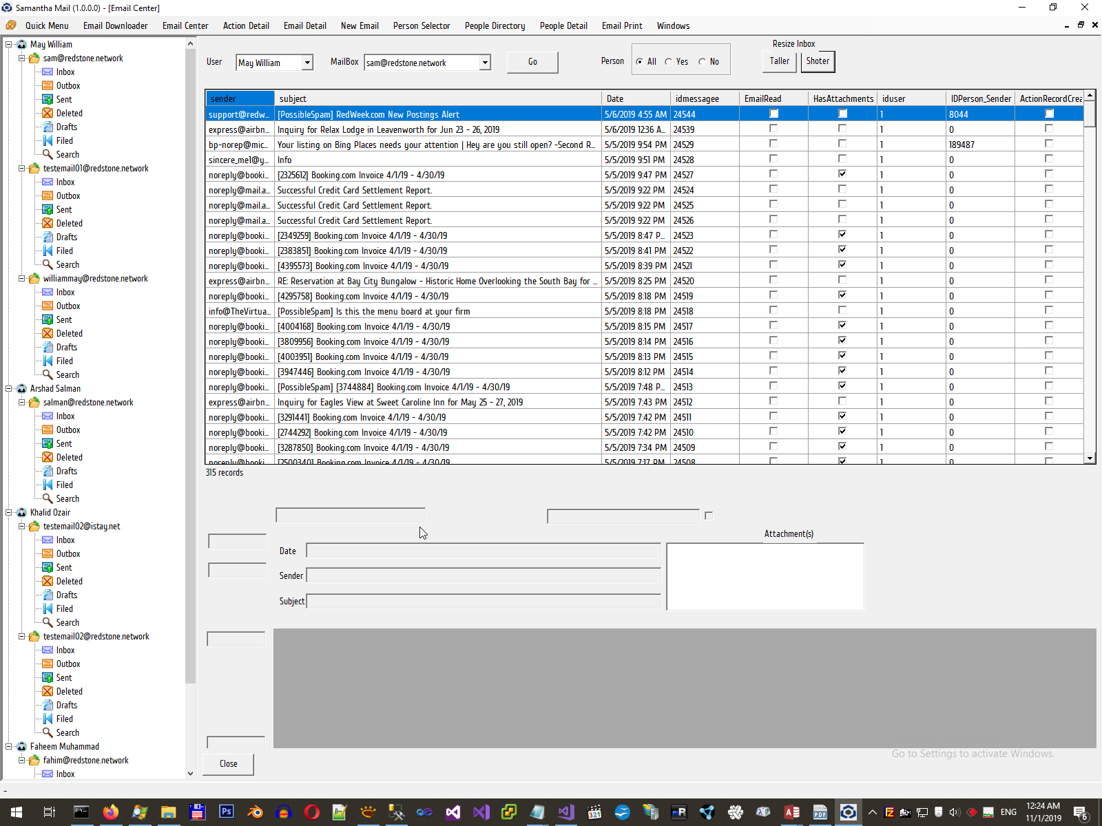Open Outbox icon under sam@redstone.network
This screenshot has height=826, width=1102.
[48, 85]
